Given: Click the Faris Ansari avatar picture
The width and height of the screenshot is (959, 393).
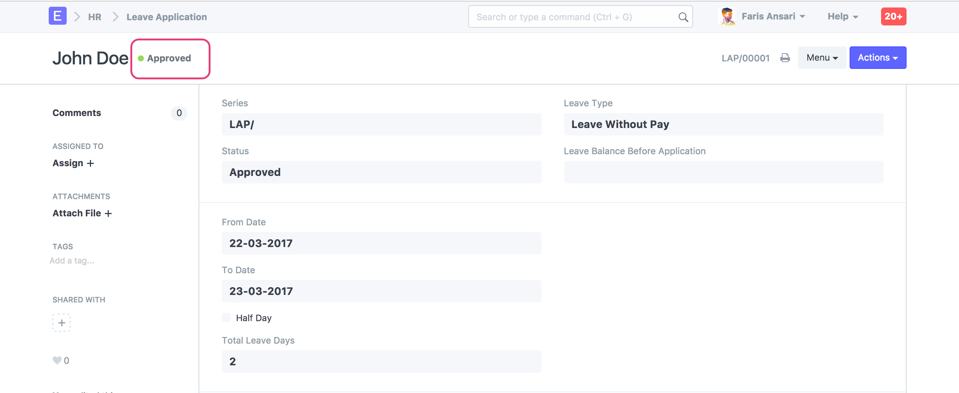Looking at the screenshot, I should pos(727,16).
